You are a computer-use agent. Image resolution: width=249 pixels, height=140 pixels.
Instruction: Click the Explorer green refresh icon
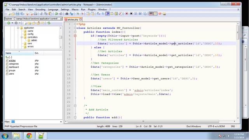point(49,23)
